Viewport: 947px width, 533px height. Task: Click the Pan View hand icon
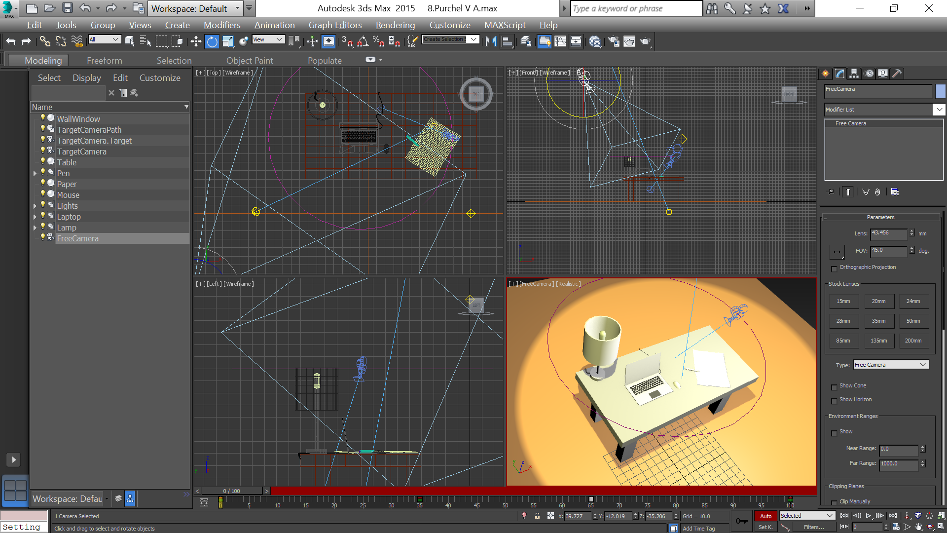pyautogui.click(x=918, y=527)
